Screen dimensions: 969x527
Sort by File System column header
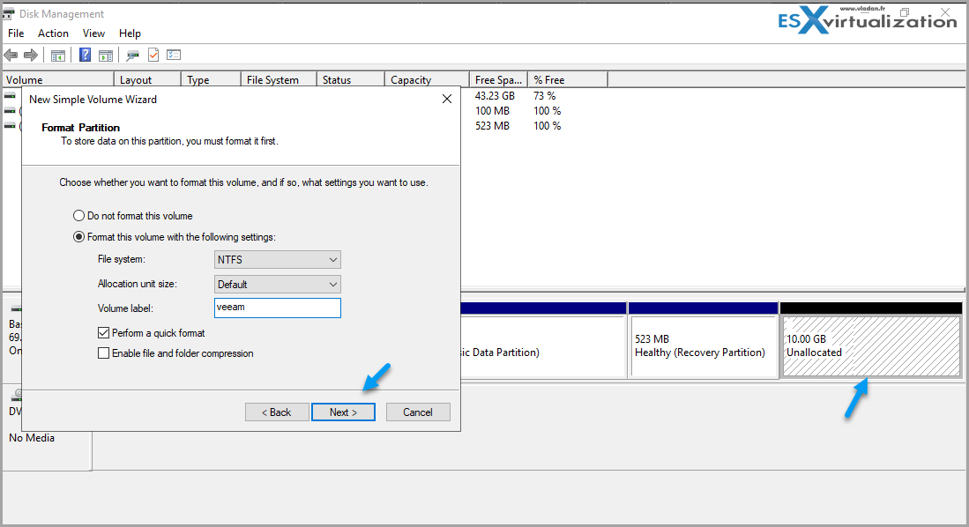click(280, 79)
